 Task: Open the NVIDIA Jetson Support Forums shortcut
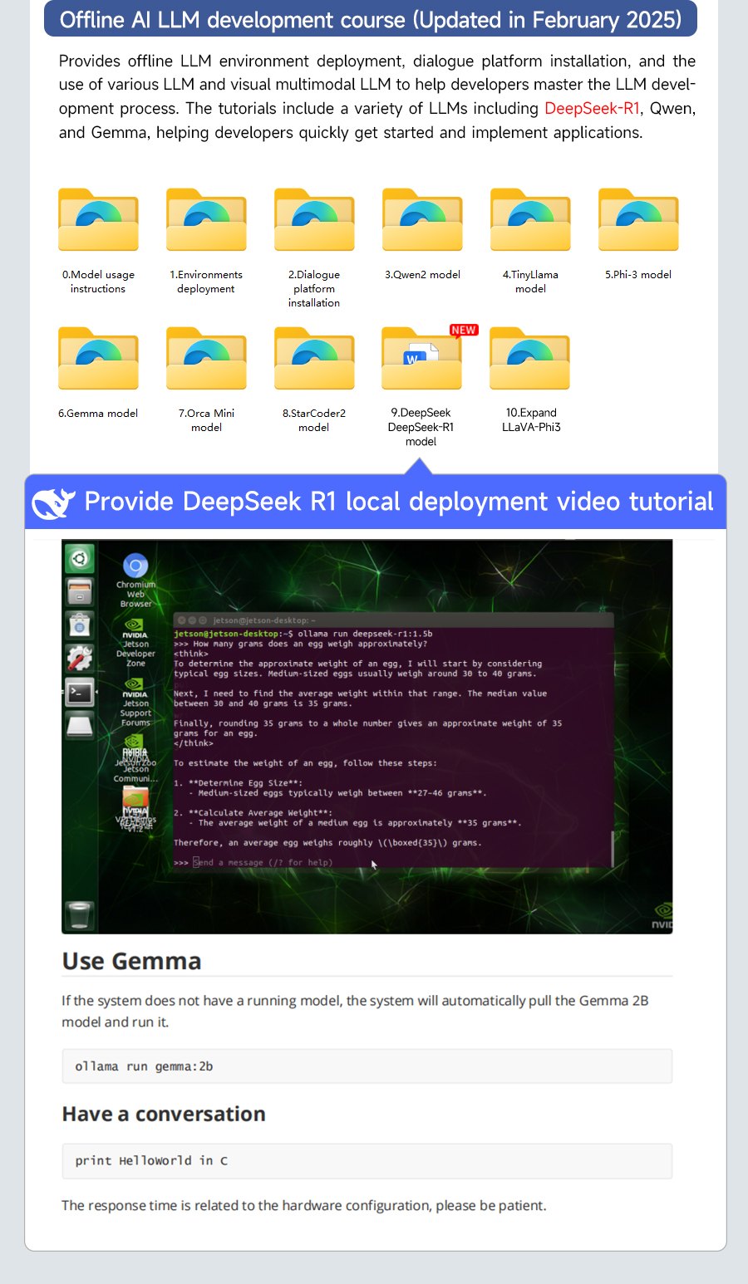point(135,703)
